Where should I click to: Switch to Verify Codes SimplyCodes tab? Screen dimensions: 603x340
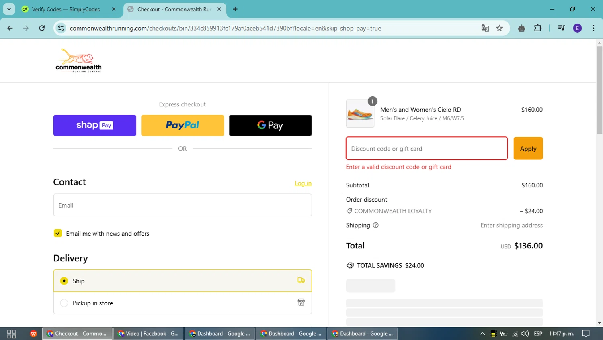(66, 9)
